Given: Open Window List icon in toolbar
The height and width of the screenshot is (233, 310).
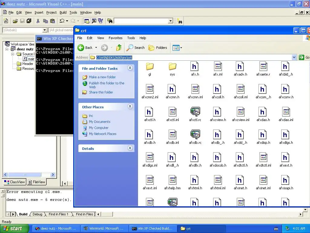Looking at the screenshot, I should [x=101, y=21].
